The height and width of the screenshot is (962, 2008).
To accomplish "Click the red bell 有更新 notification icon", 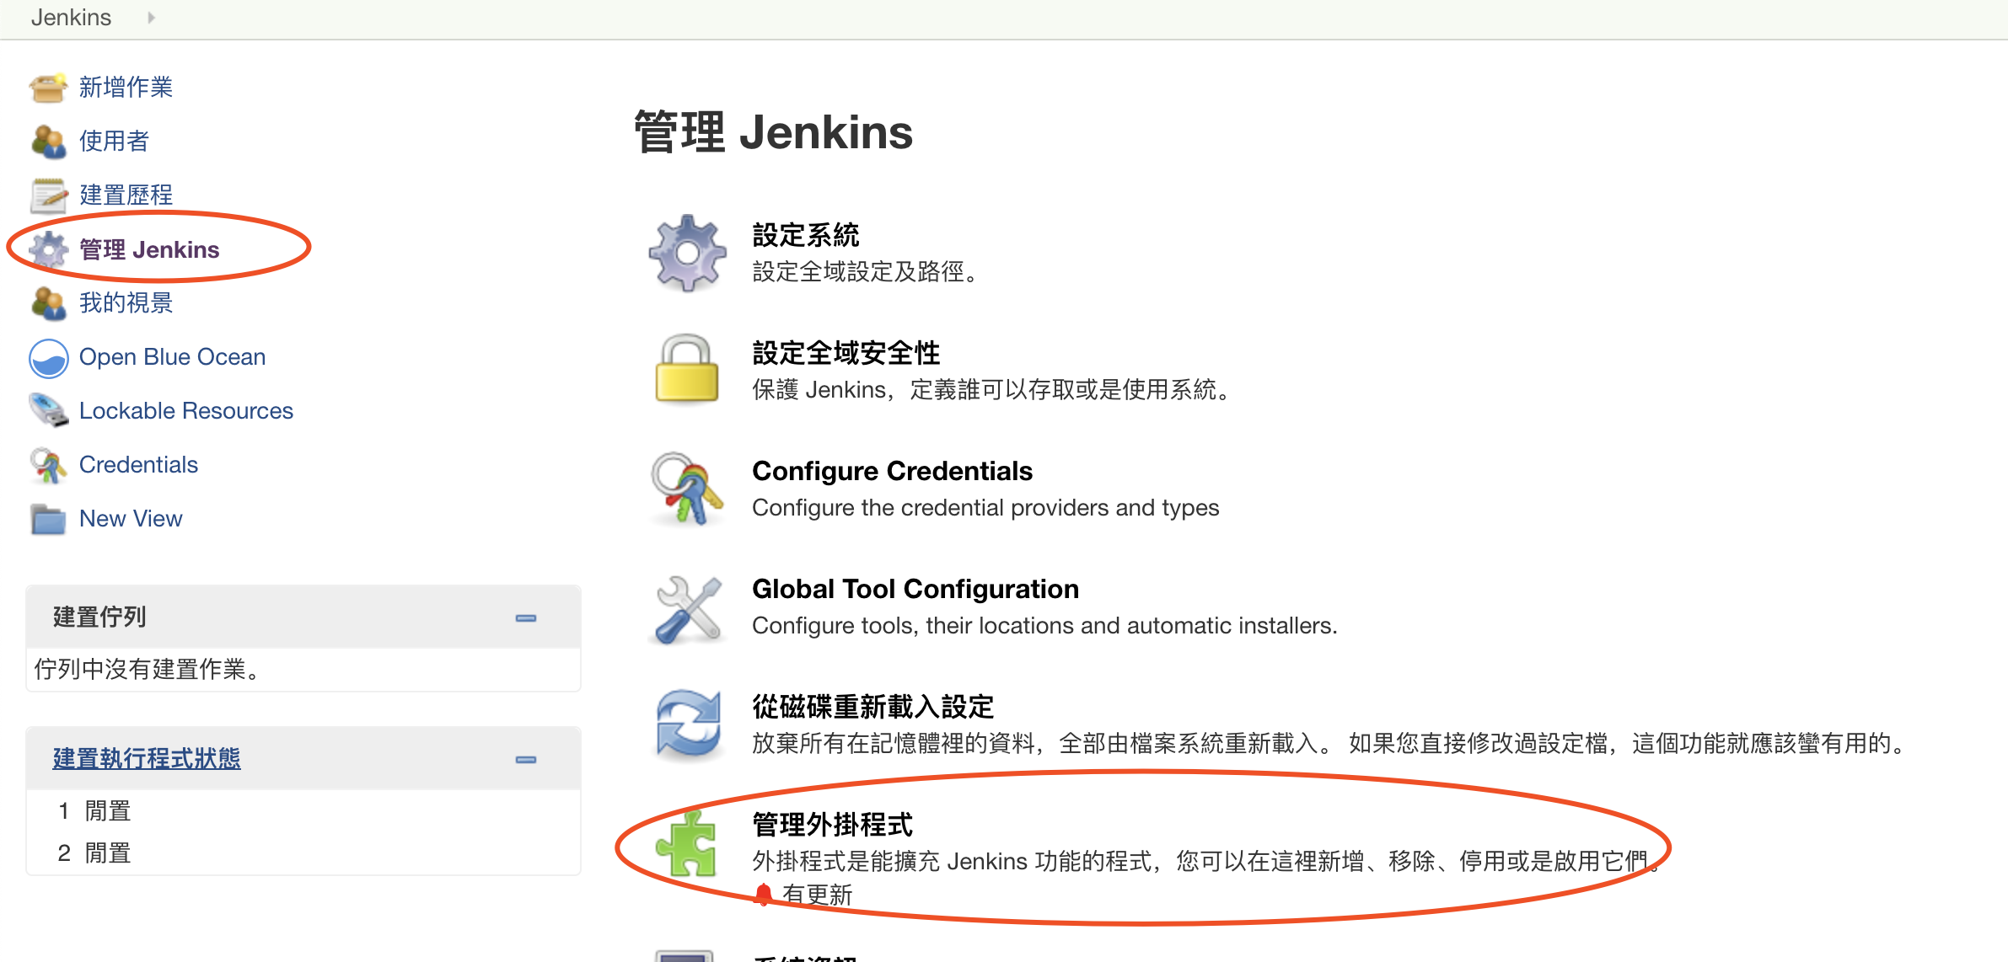I will point(763,895).
